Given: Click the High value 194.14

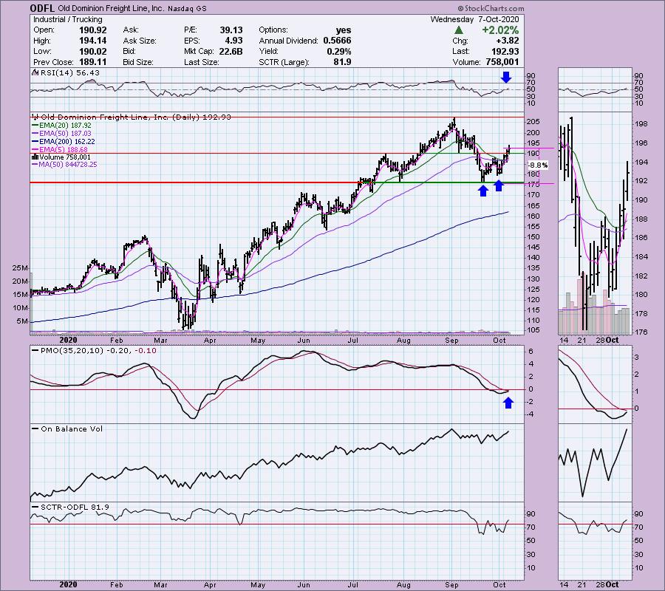Looking at the screenshot, I should [93, 41].
